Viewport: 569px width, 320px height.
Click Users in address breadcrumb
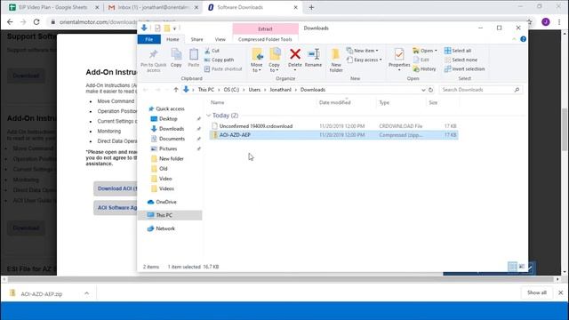(x=254, y=90)
